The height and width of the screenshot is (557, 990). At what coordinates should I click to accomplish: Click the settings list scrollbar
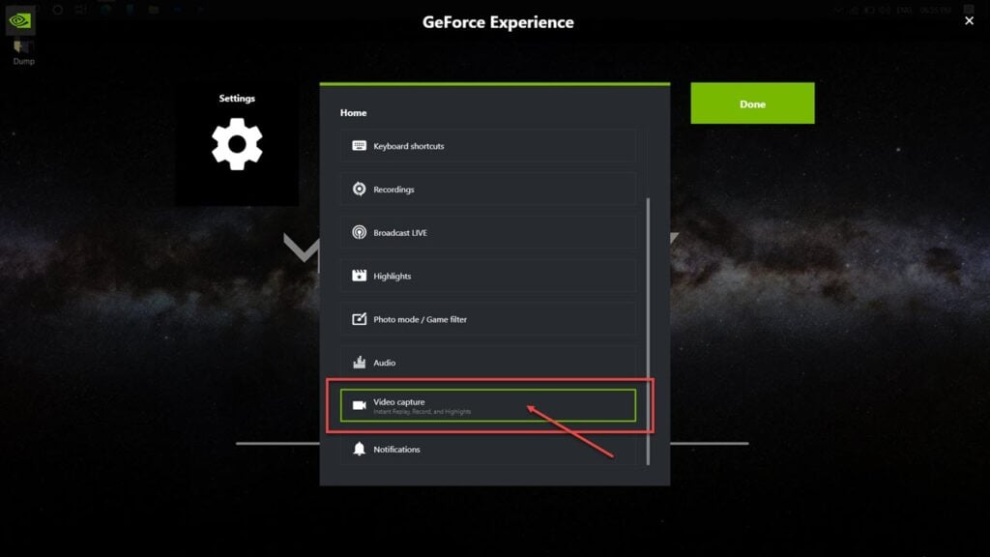tap(648, 332)
